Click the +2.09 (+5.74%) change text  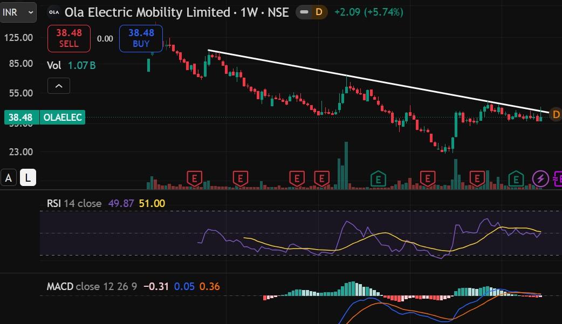[369, 12]
